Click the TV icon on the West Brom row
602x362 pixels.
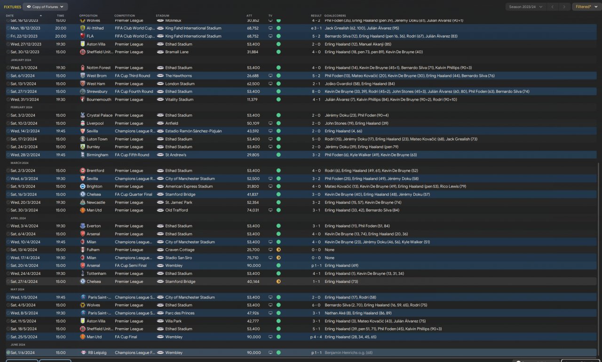pyautogui.click(x=270, y=76)
